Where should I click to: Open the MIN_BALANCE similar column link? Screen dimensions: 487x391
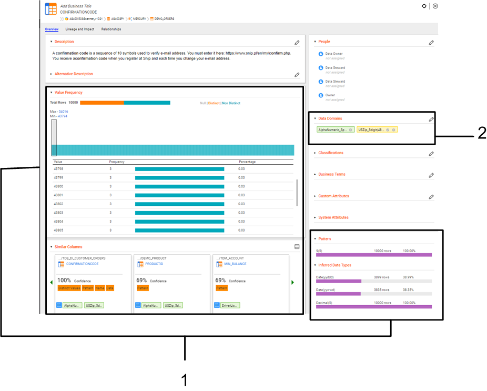pos(235,264)
